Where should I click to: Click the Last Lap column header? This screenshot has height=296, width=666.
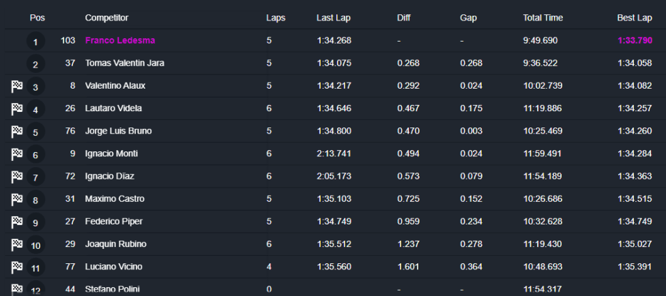click(334, 18)
